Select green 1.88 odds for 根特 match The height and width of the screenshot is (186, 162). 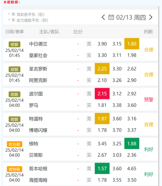pos(132,143)
